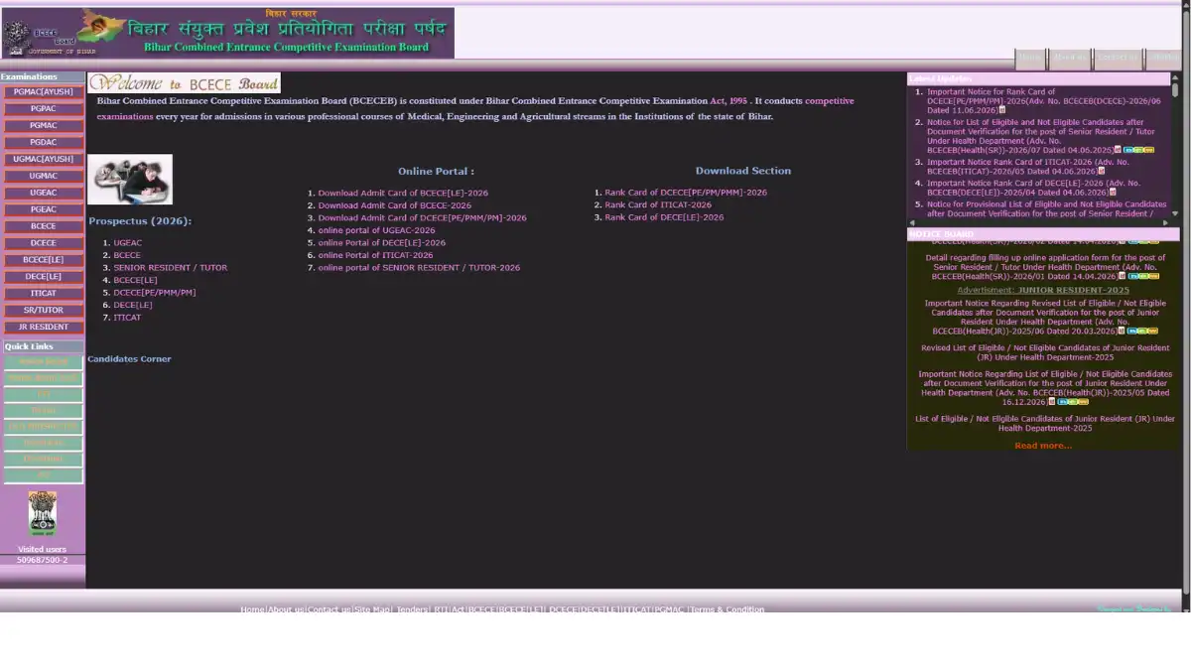Click the Latest Updates scrollbar up arrow
This screenshot has height=670, width=1191.
click(1176, 78)
